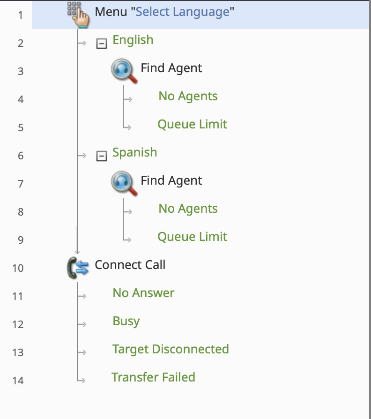Click the Menu keypad hand icon
The height and width of the screenshot is (419, 371).
78,14
